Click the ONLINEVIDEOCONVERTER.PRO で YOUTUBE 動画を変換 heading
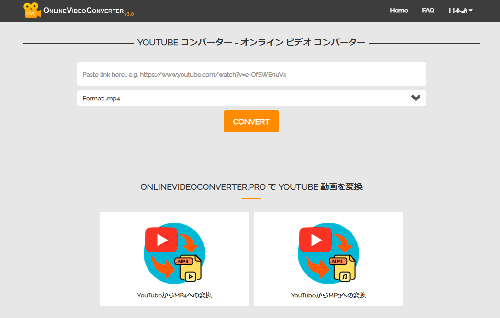The image size is (500, 318). click(251, 187)
